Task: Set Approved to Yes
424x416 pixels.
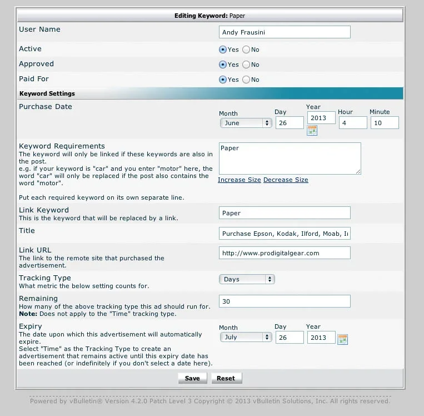Action: tap(222, 65)
